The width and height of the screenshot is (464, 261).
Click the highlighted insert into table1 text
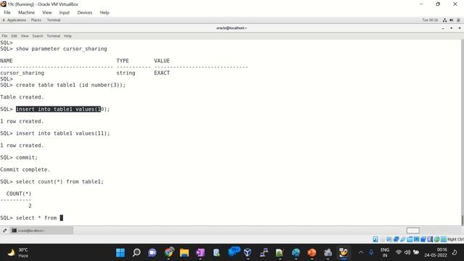tap(58, 109)
